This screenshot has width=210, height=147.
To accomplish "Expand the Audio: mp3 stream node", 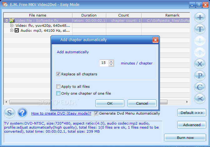I will [12, 31].
